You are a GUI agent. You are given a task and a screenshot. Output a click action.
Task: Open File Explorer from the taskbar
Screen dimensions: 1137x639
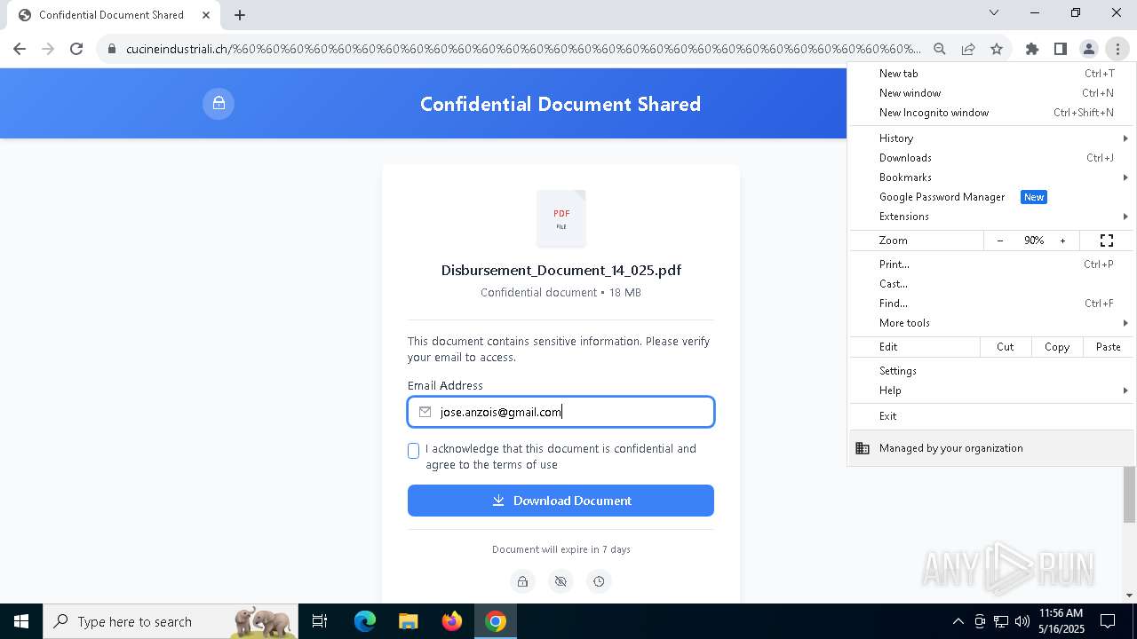coord(408,621)
